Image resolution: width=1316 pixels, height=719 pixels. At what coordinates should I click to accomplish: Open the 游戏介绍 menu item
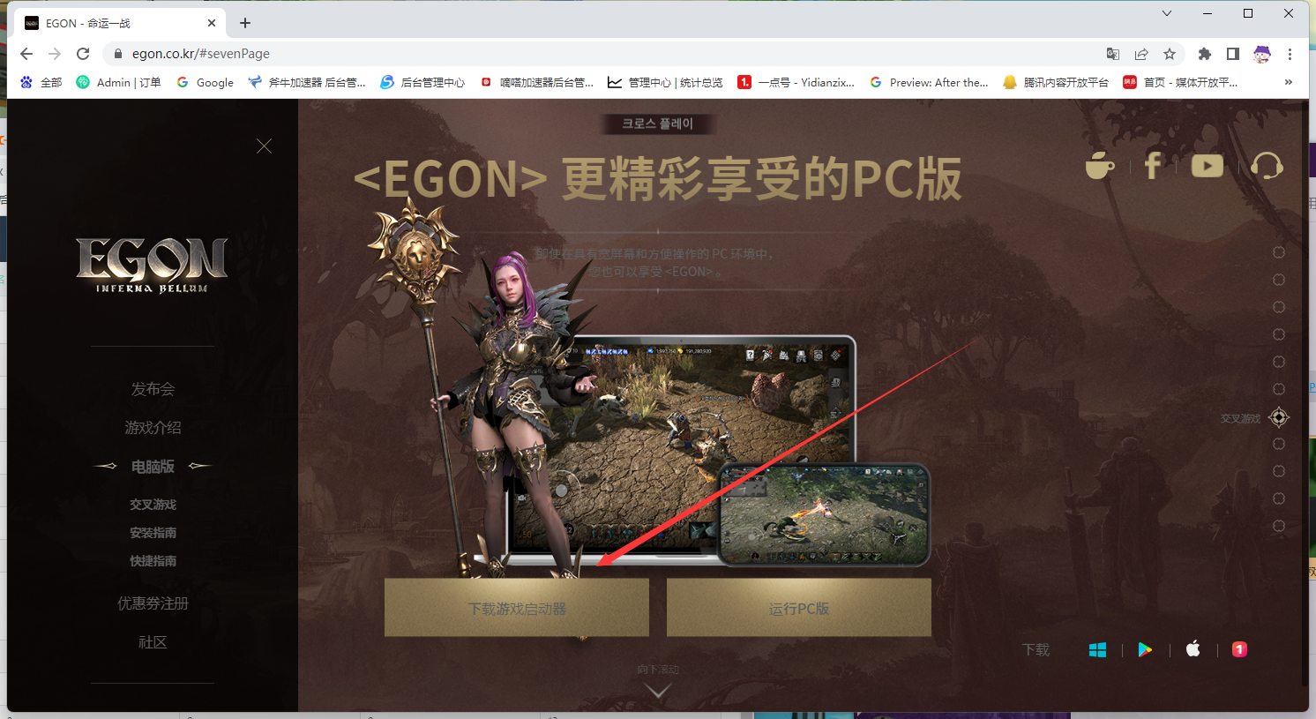pyautogui.click(x=153, y=428)
